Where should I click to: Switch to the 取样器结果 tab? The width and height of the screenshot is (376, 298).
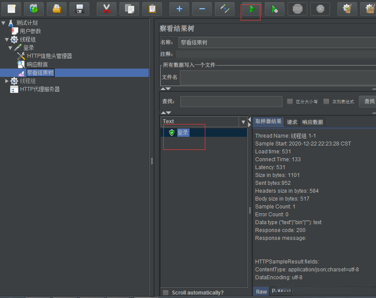coord(268,121)
